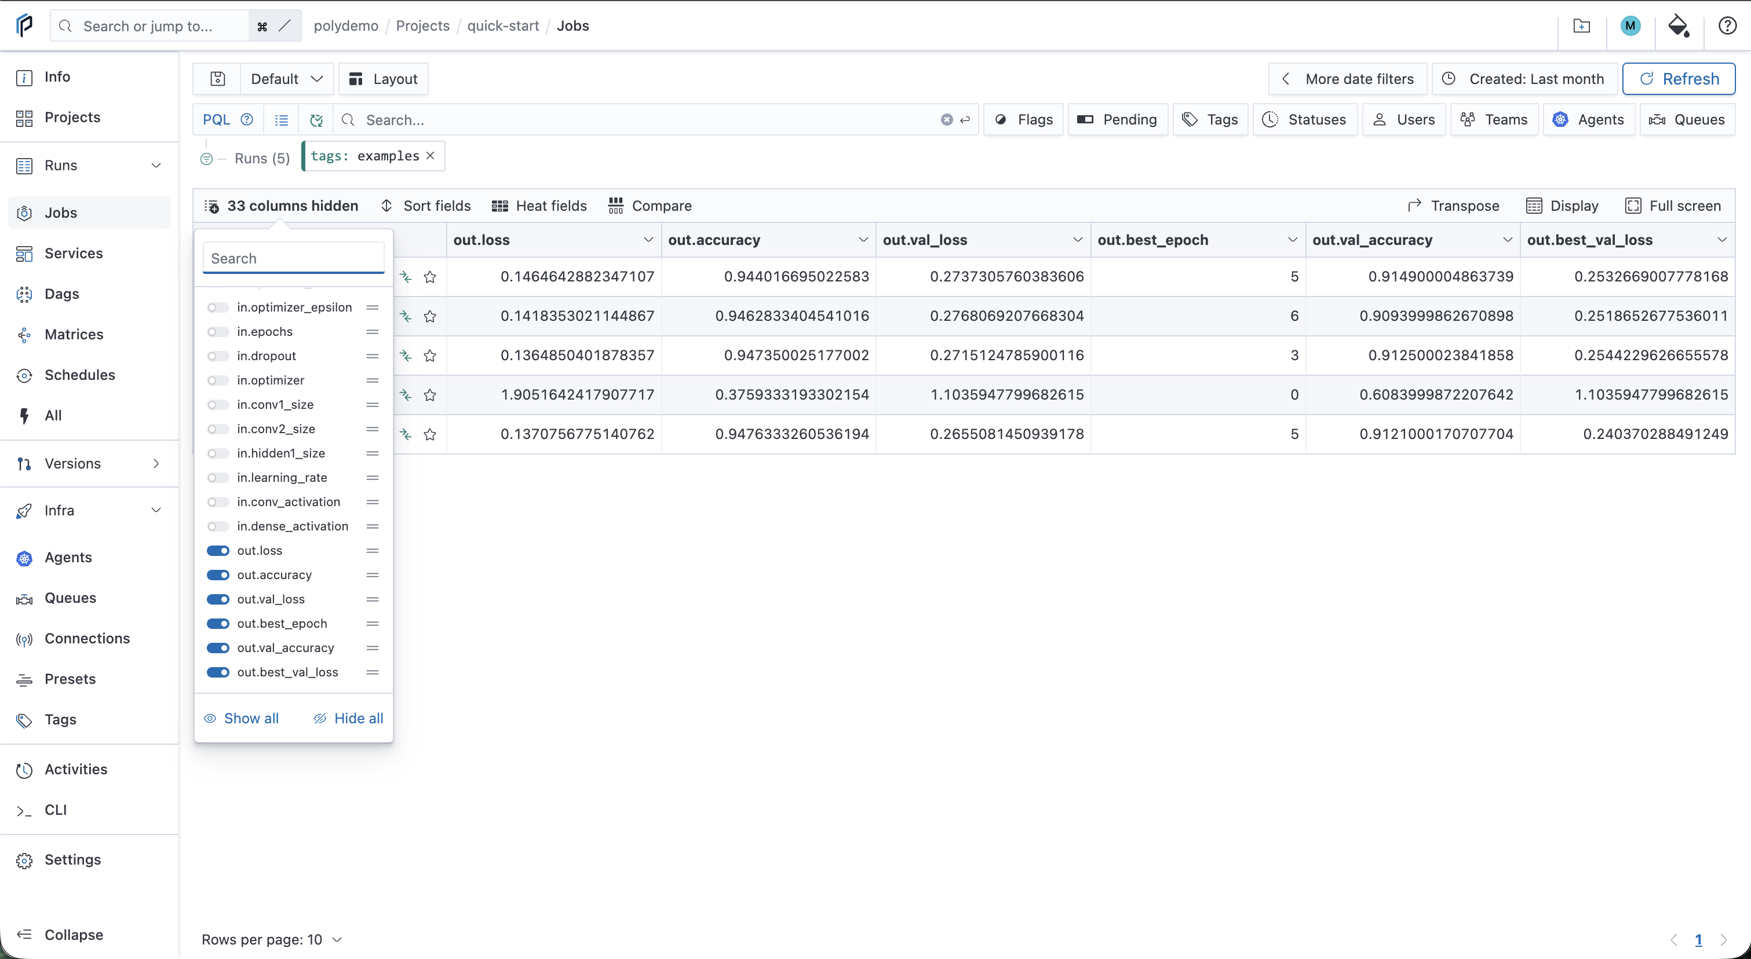Open Activities in sidebar
This screenshot has width=1751, height=959.
(90, 770)
